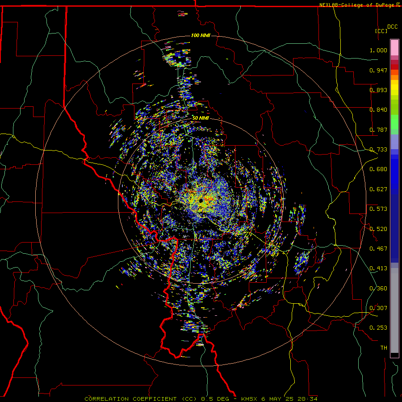Viewport: 402px width, 402px height.
Task: Click the 0.360 scale value
Action: [378, 289]
